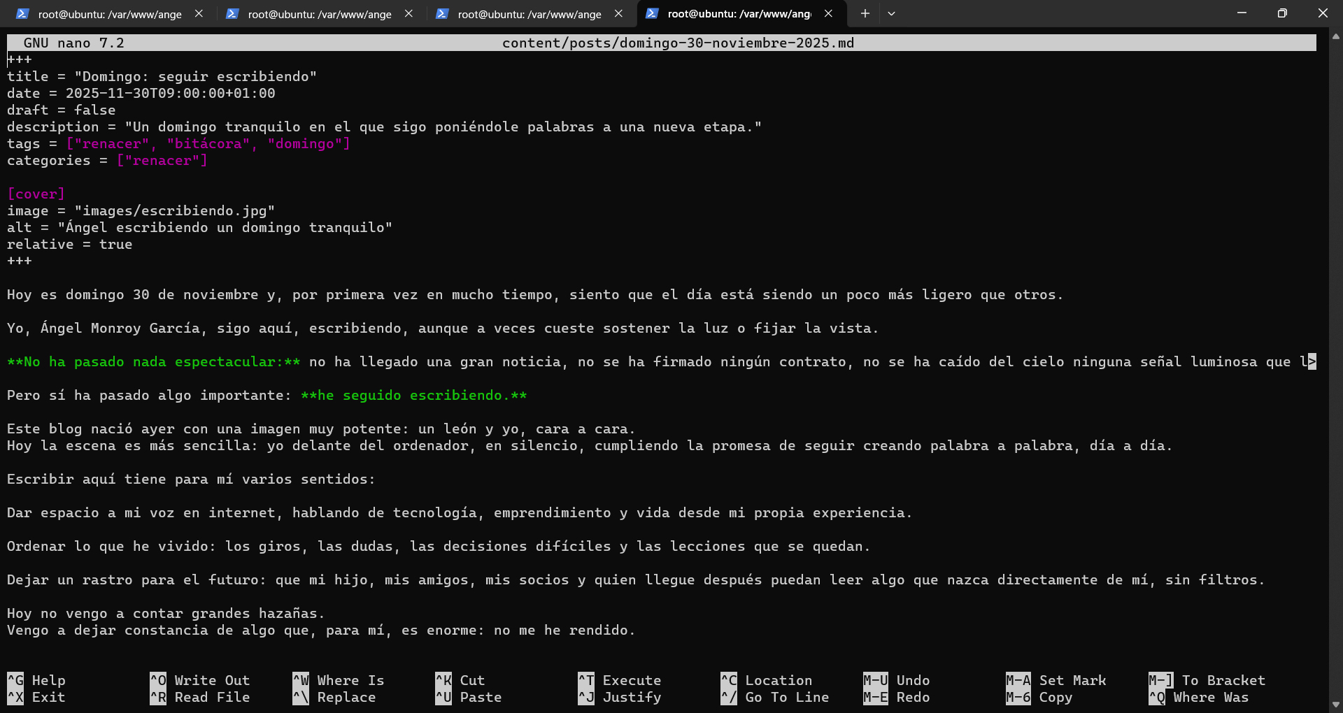The image size is (1343, 713).
Task: Click the PowerShell icon on third tab
Action: click(442, 14)
